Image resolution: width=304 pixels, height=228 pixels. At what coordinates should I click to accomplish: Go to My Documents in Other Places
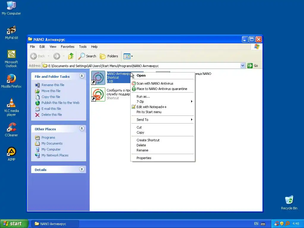pos(52,143)
